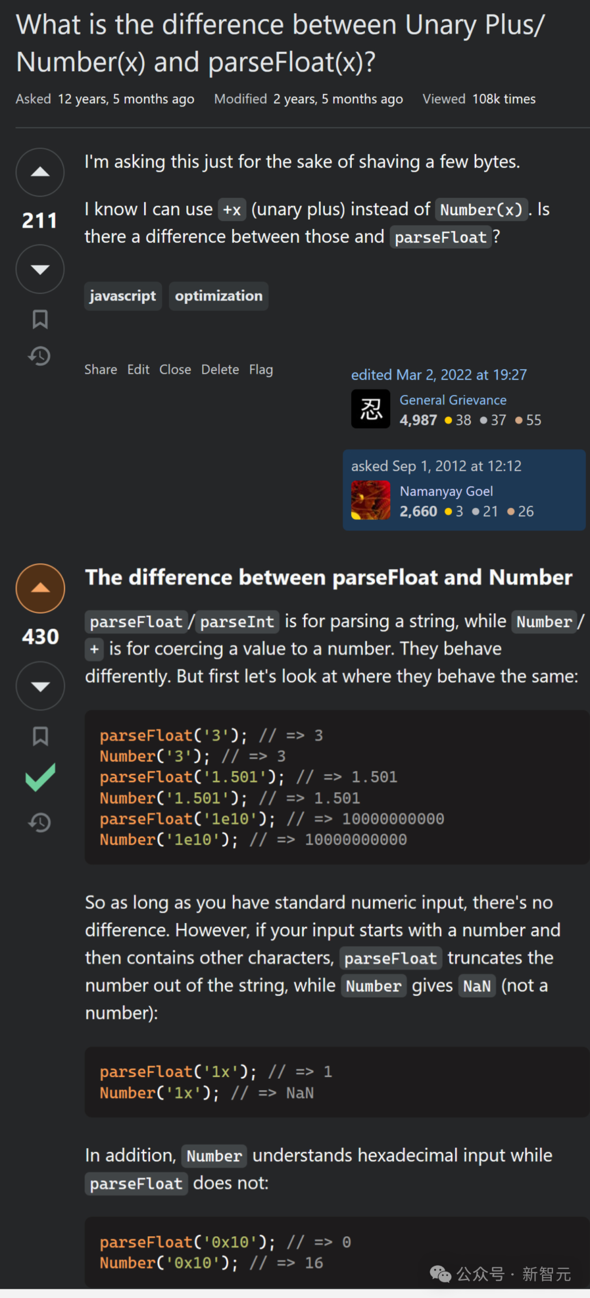Click Delete under the question
This screenshot has height=1298, width=590.
pos(220,370)
